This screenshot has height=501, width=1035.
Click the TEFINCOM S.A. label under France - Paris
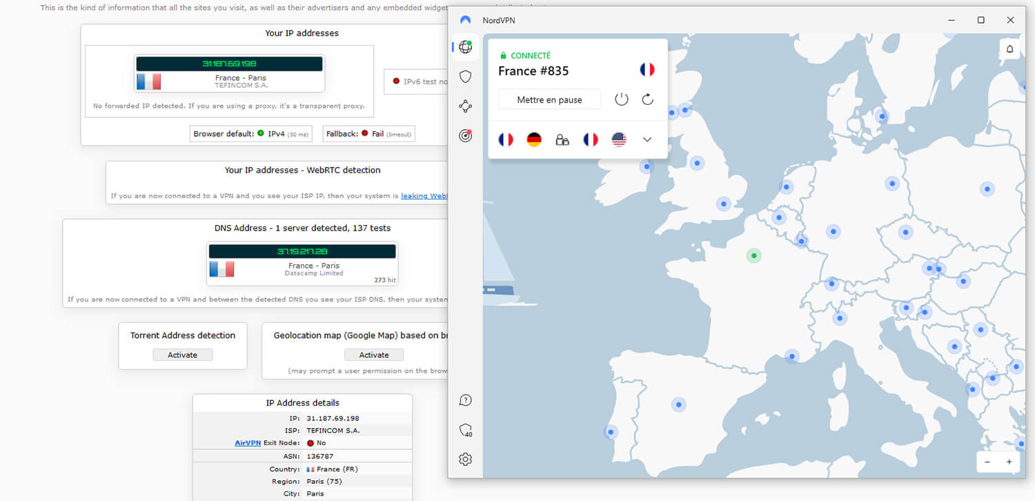(x=241, y=86)
